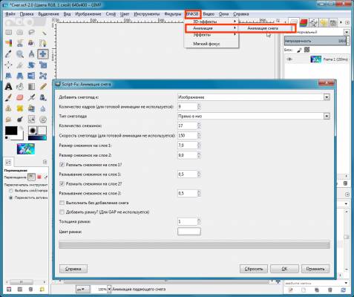Image resolution: width=354 pixels, height=297 pixels.
Task: Select the Free Select lasso tool
Action: click(x=31, y=33)
